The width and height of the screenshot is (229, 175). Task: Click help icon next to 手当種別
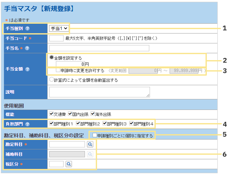click(x=27, y=28)
